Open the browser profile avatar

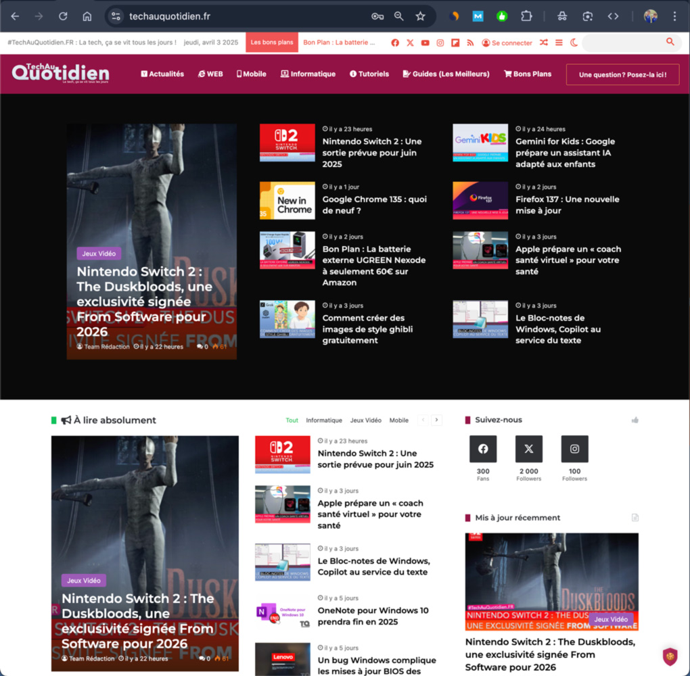(650, 16)
